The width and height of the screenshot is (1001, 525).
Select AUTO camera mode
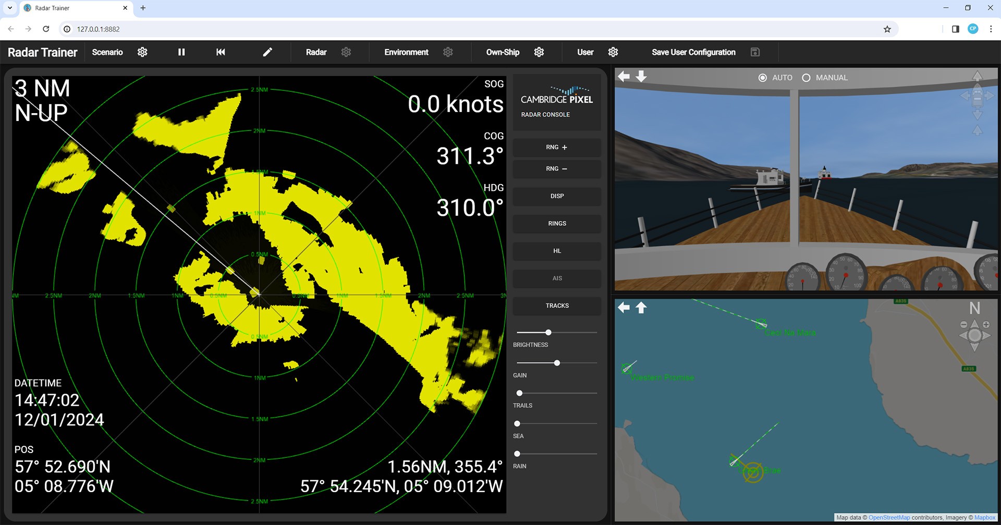pos(762,78)
